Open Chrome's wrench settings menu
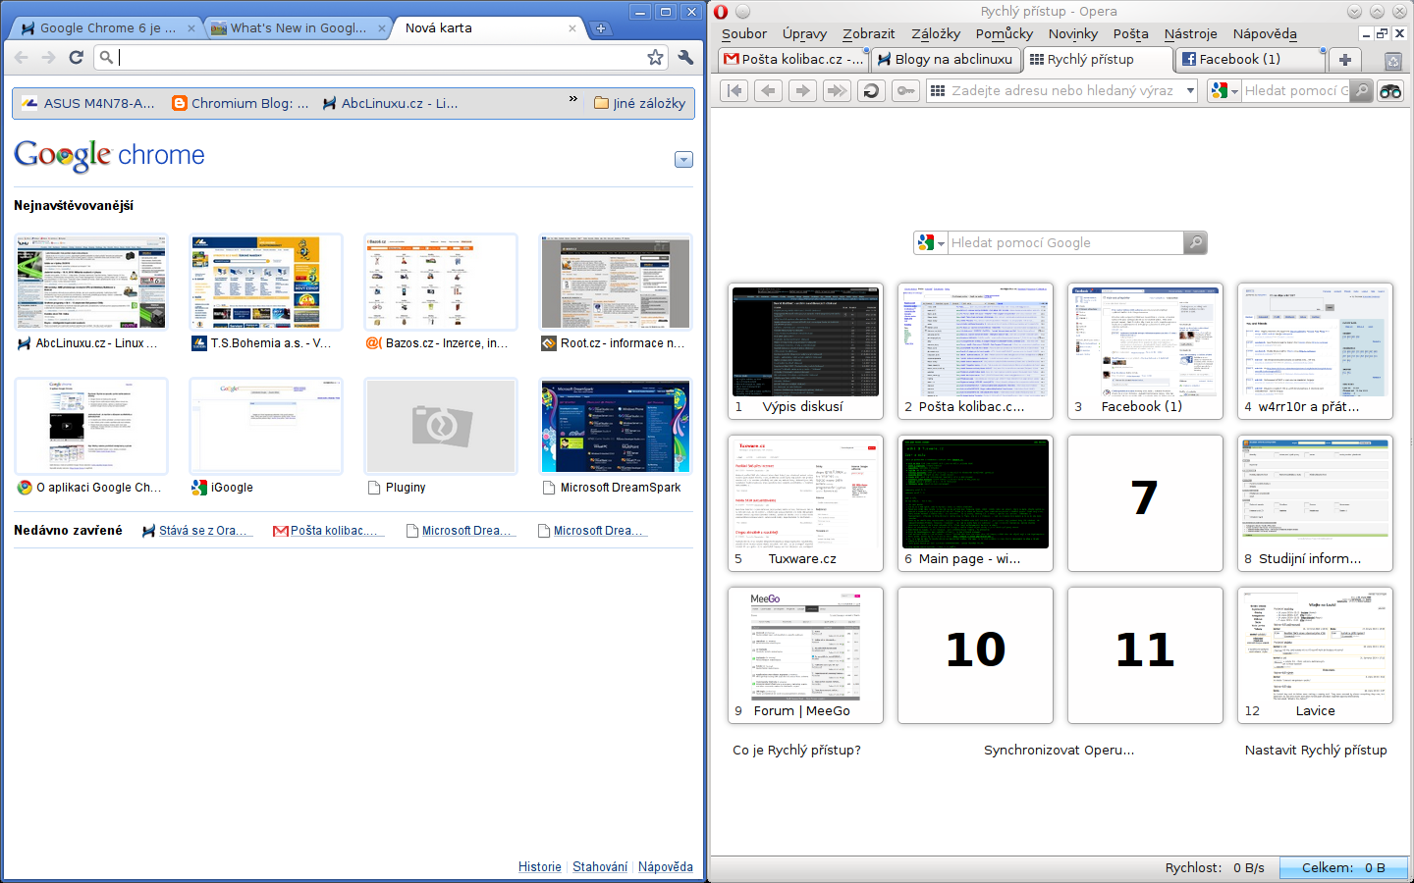Image resolution: width=1414 pixels, height=883 pixels. (685, 57)
